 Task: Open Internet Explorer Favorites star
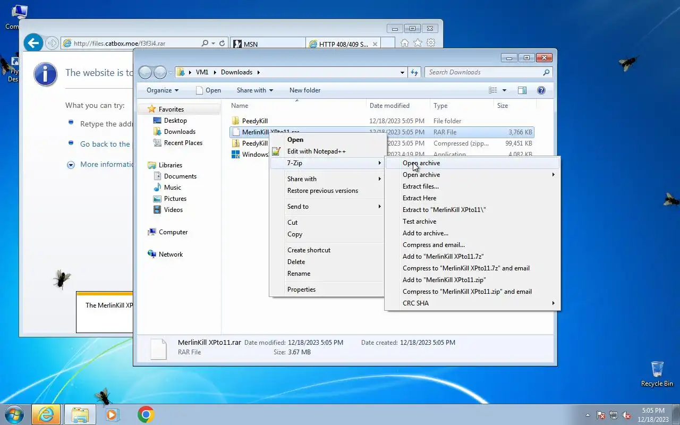click(418, 43)
